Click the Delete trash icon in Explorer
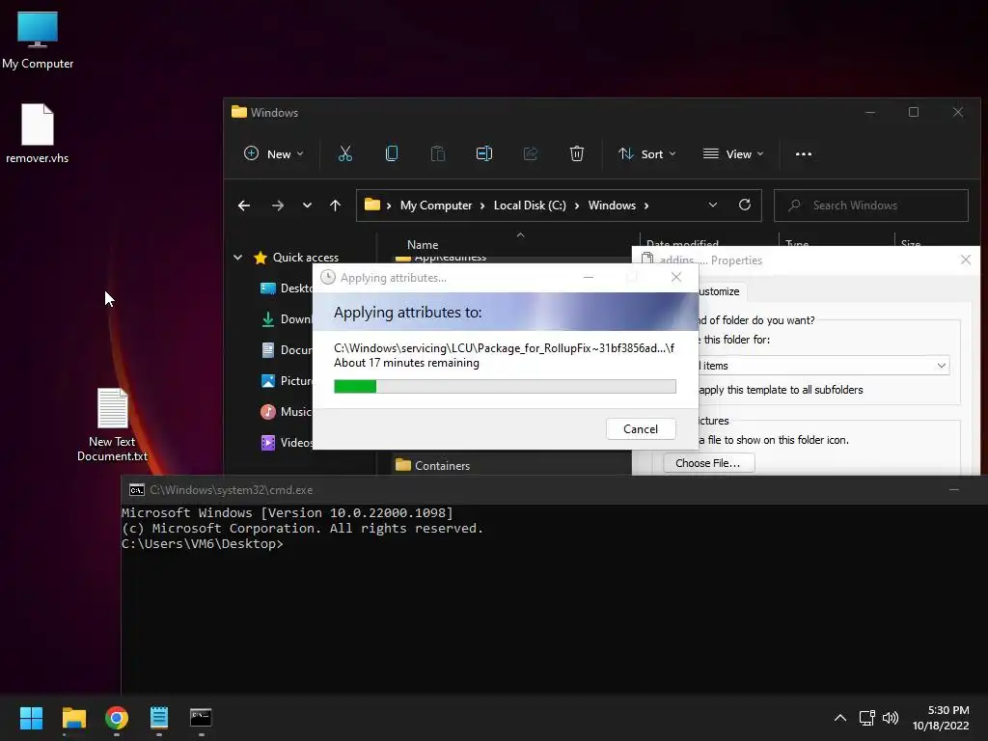The width and height of the screenshot is (988, 741). click(x=577, y=153)
